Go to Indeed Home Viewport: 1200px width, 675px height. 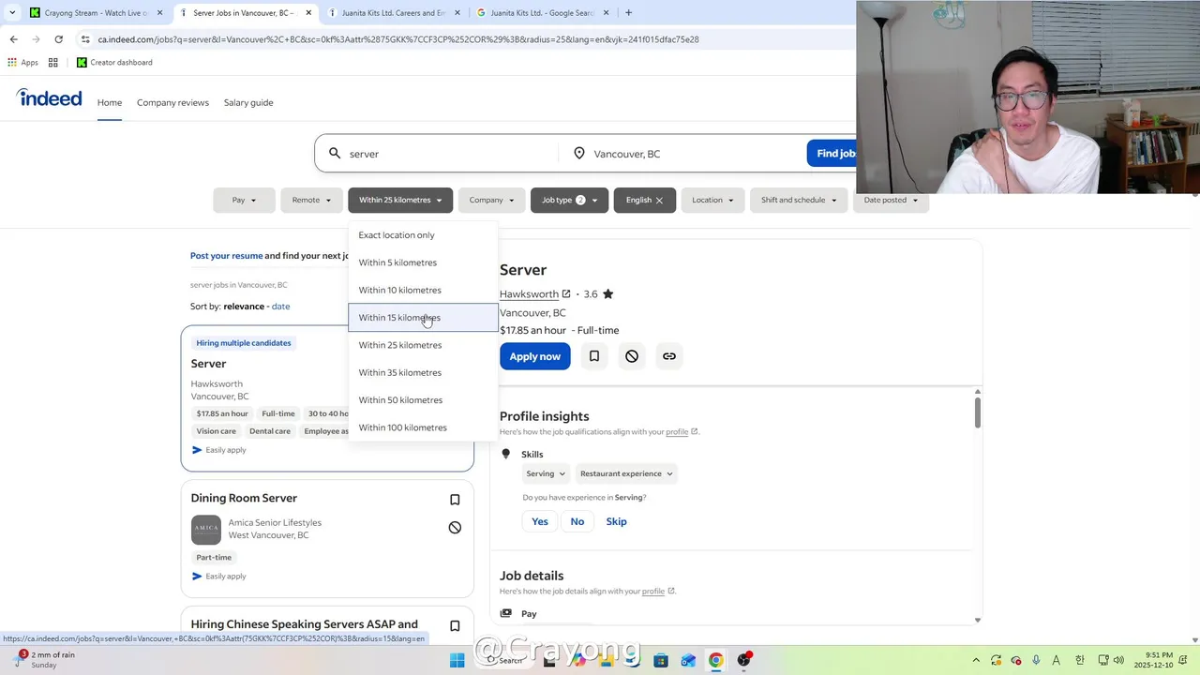pyautogui.click(x=110, y=102)
